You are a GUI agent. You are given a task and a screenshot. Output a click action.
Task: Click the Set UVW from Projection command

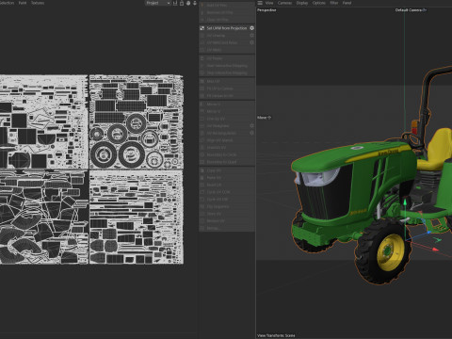click(x=227, y=28)
